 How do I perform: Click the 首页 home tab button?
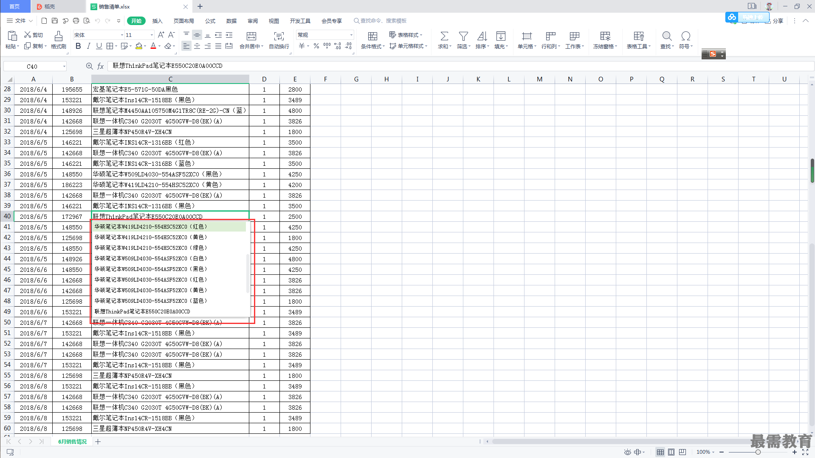[15, 6]
